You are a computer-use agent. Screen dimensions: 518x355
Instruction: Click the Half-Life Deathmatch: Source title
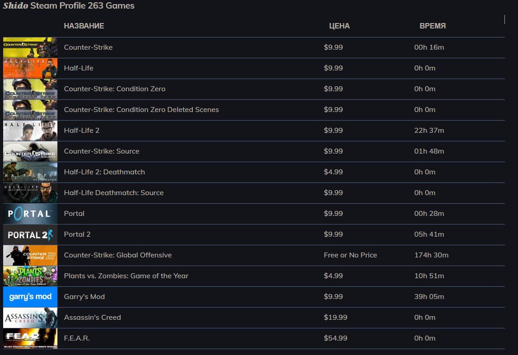pos(114,193)
